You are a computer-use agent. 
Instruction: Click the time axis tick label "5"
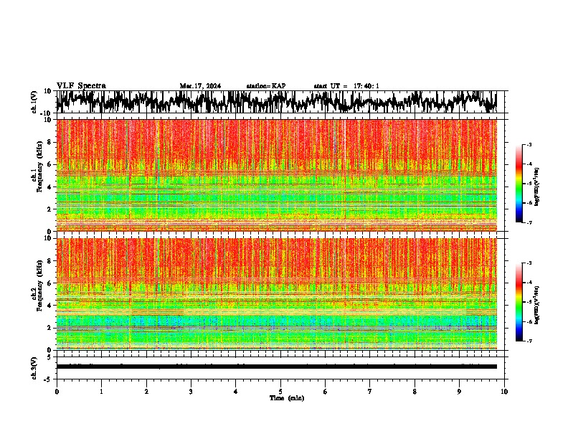coord(280,392)
